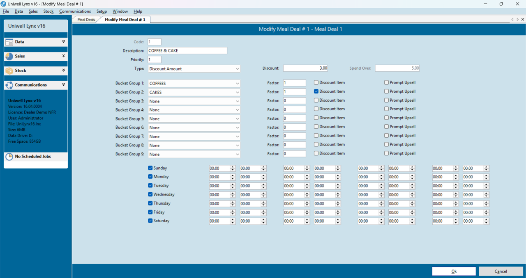Click the Ok button
This screenshot has width=526, height=278.
click(454, 271)
